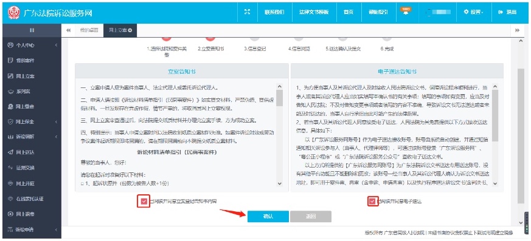This screenshot has height=241, width=531.
Task: Close the 网上立案 tab
Action: pos(130,30)
